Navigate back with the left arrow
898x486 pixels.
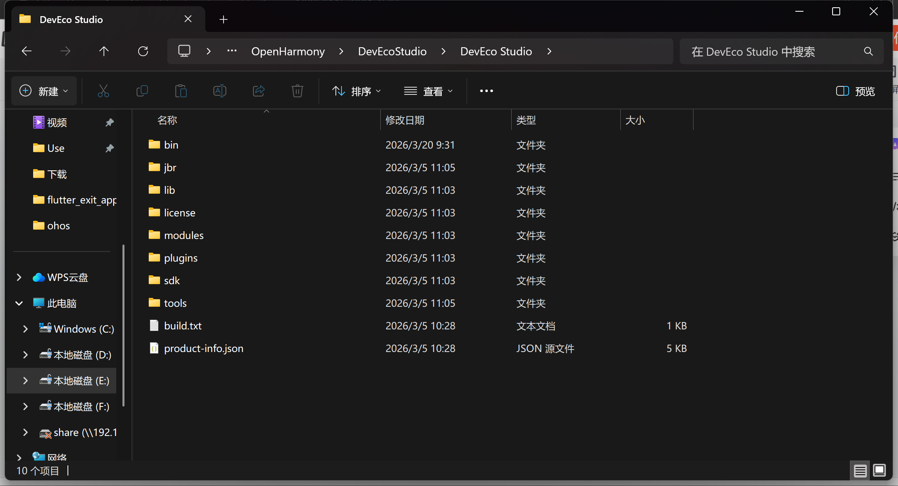[27, 51]
